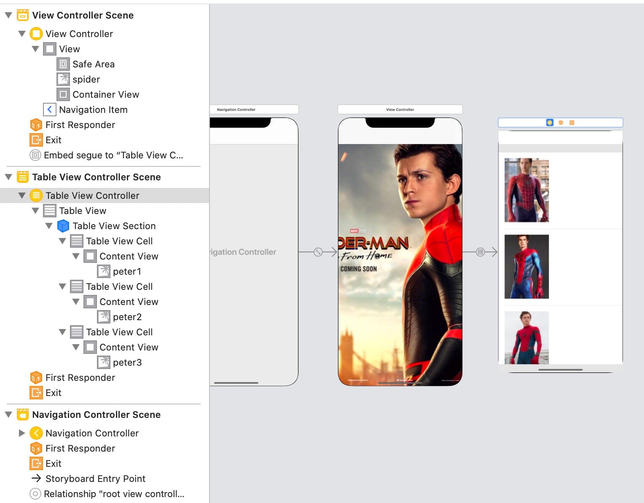Collapse Table View Cell containing peter1
The height and width of the screenshot is (503, 644).
click(x=62, y=241)
